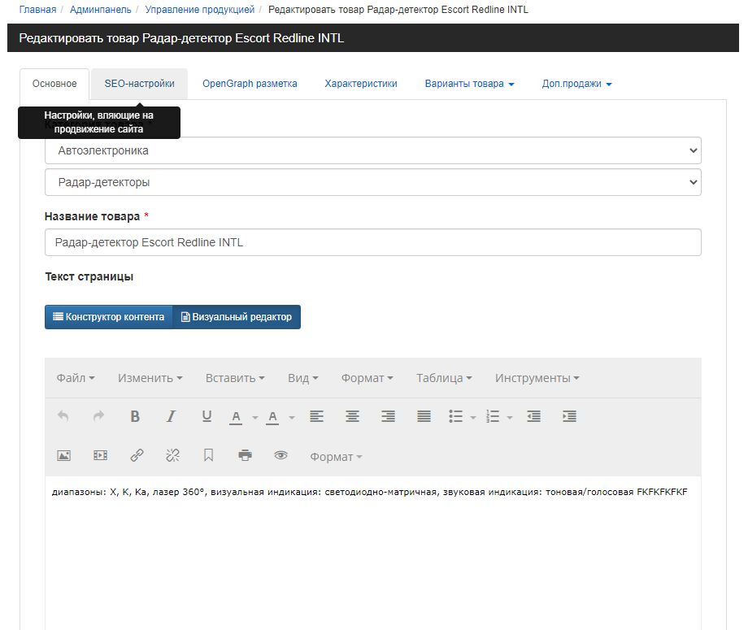Switch to Визуальный редактор mode
The image size is (748, 630).
[x=237, y=317]
